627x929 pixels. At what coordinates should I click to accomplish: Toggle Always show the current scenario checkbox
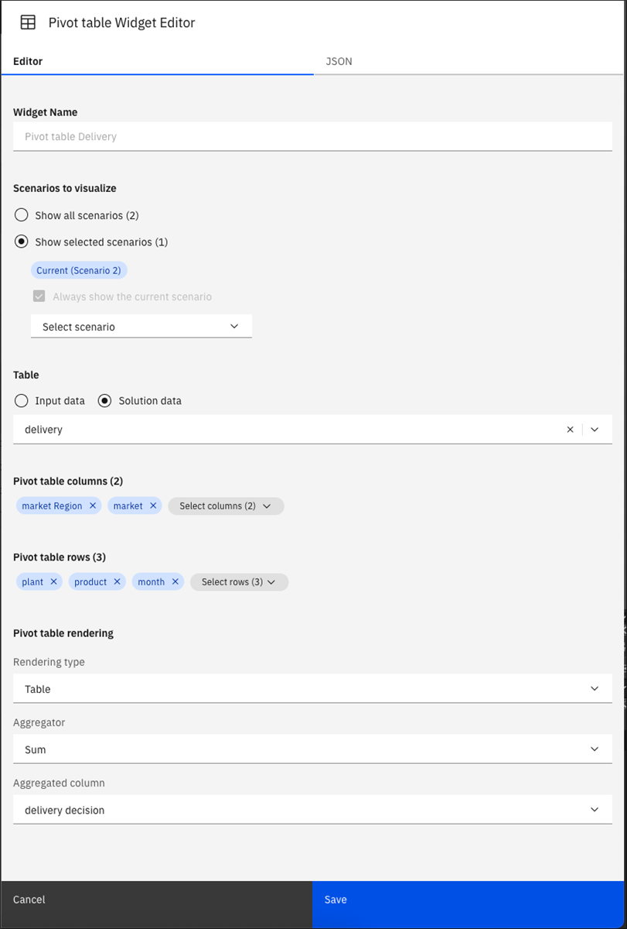[39, 296]
